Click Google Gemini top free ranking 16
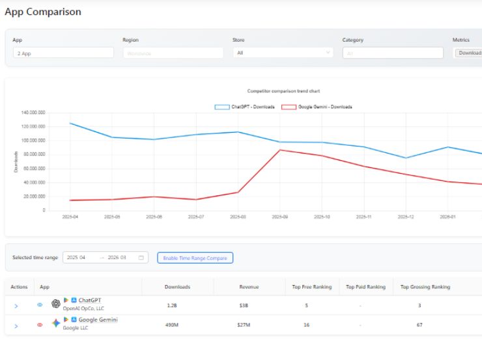Image resolution: width=482 pixels, height=343 pixels. (x=307, y=325)
